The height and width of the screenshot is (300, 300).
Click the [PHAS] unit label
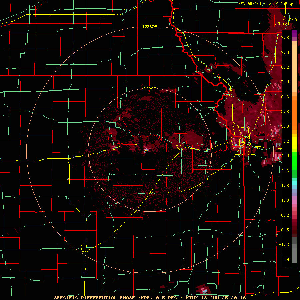[x=282, y=23]
